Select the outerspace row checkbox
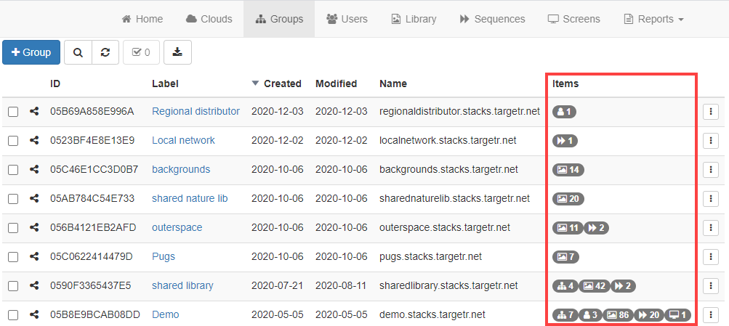The height and width of the screenshot is (326, 729). point(13,227)
